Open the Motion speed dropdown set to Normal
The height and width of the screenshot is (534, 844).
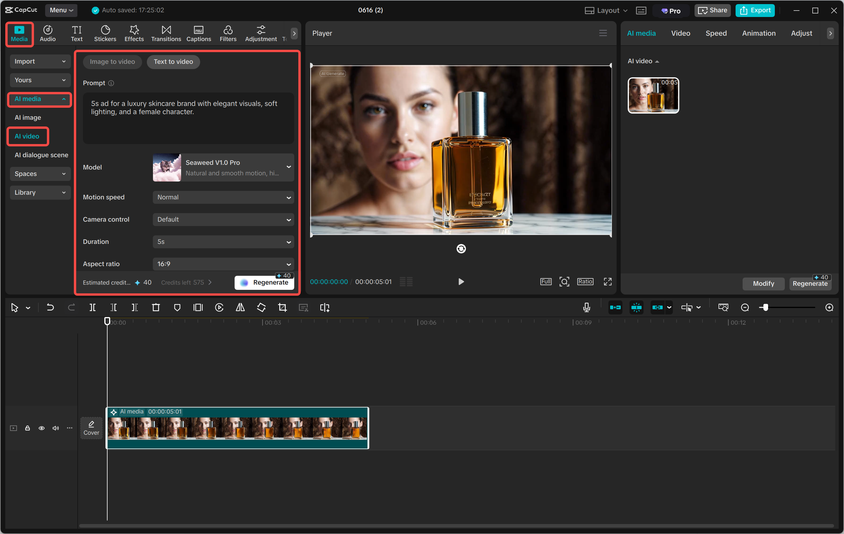(223, 197)
